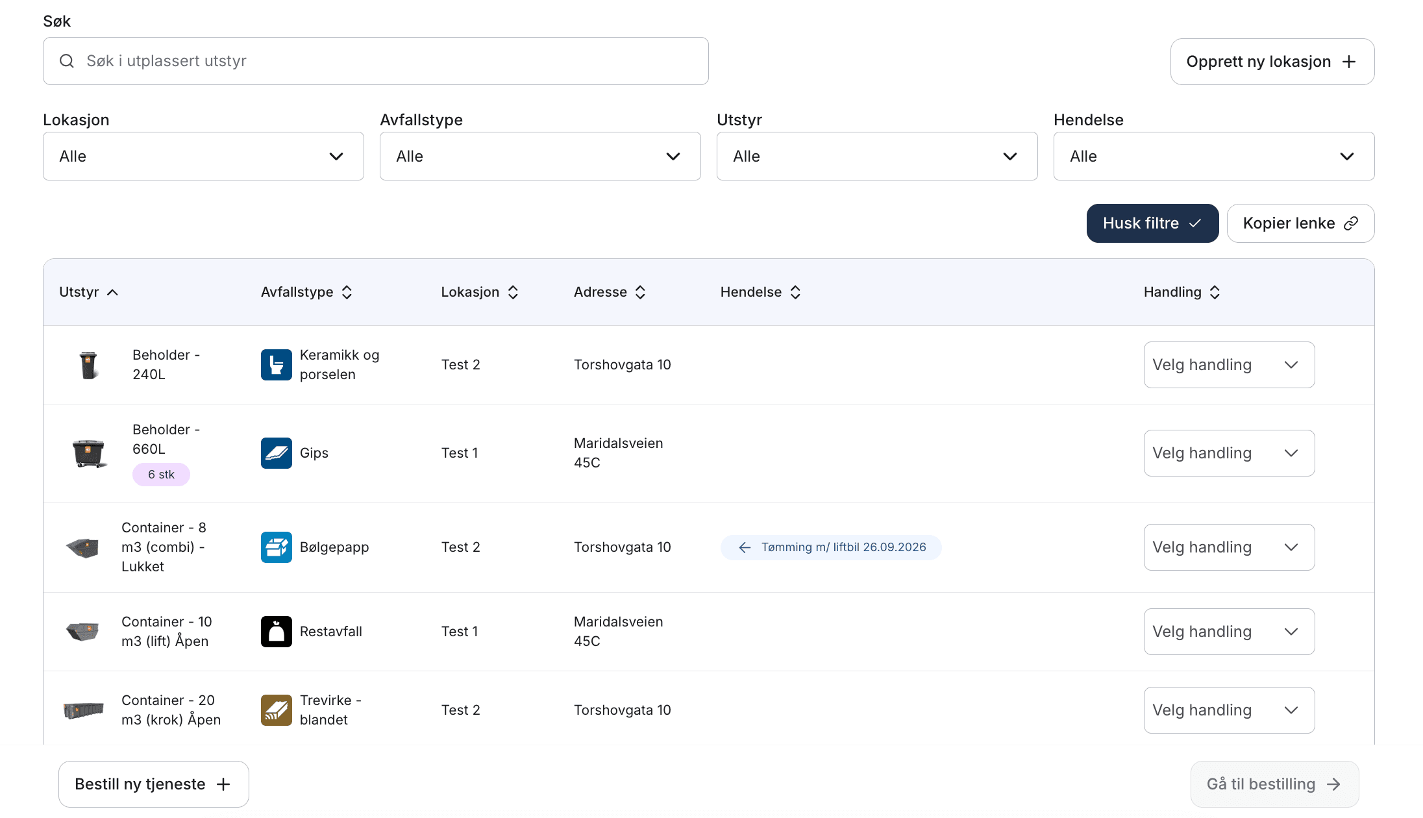Screen dimensions: 1423x818
Task: Click the Trevirke blandet wood icon
Action: [276, 710]
